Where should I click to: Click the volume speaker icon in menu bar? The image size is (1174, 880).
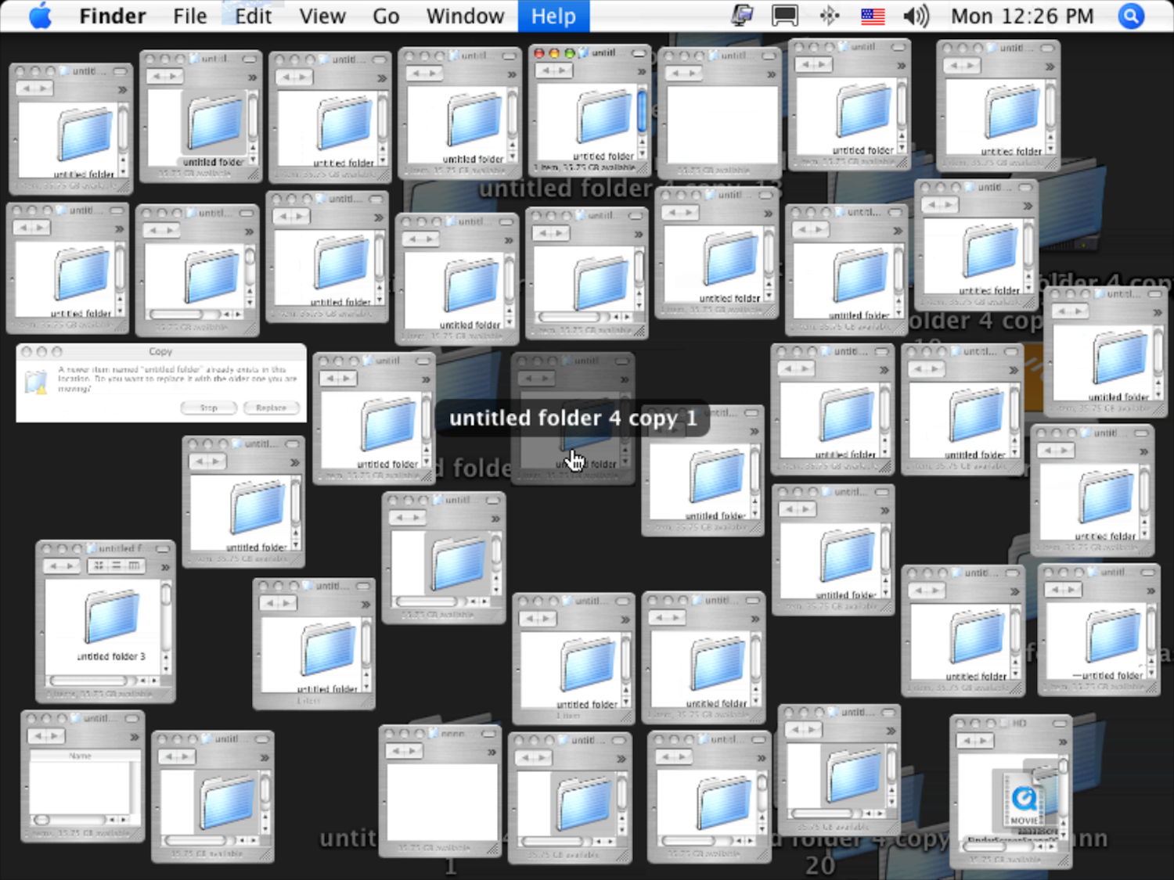(915, 16)
